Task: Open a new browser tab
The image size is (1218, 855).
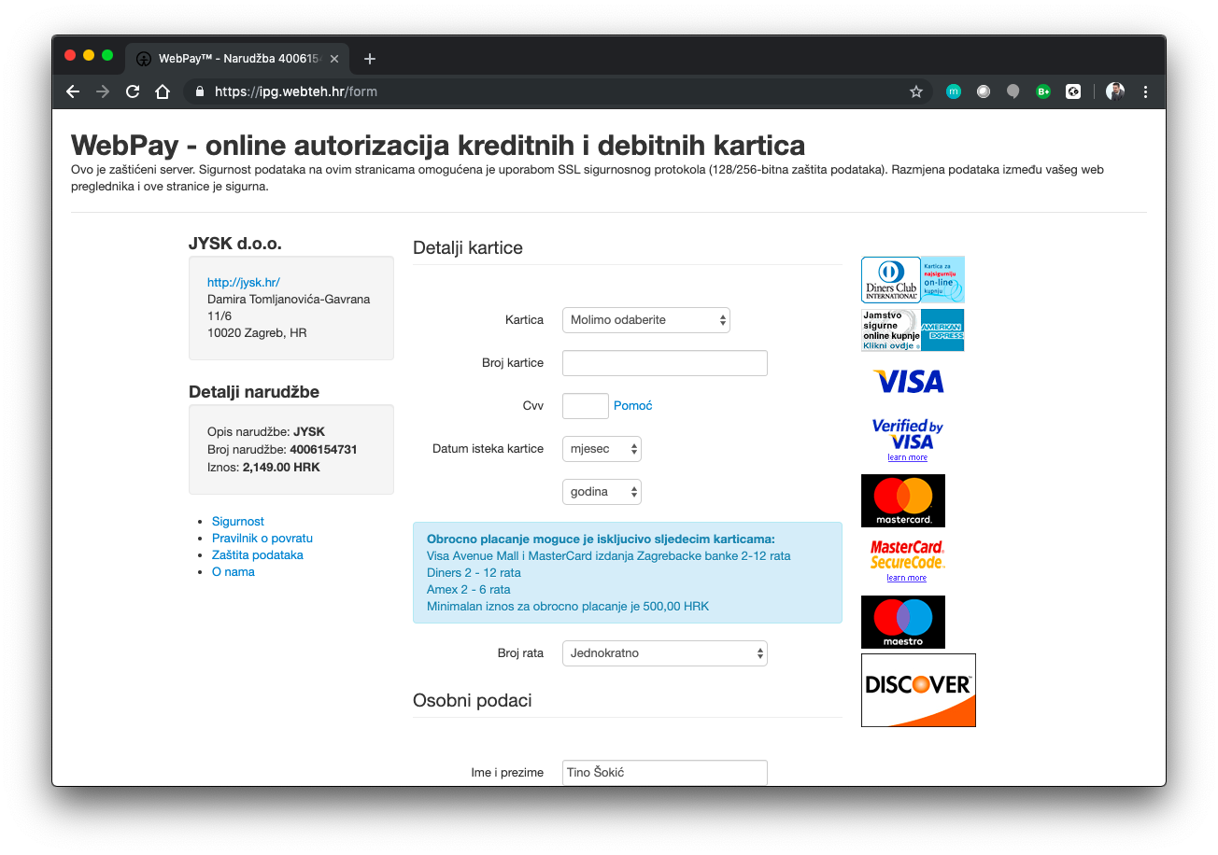Action: pos(370,59)
